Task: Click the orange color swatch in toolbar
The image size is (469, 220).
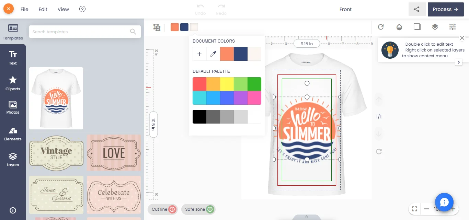Action: (x=175, y=27)
